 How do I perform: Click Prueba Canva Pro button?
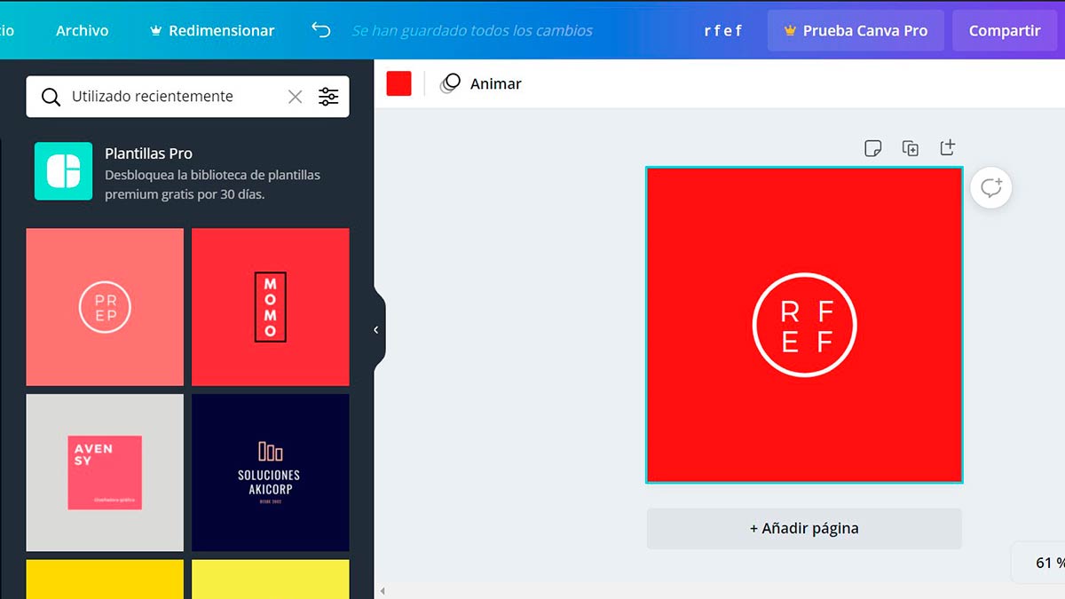point(856,30)
